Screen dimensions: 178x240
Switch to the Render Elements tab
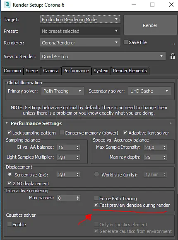[130, 71]
